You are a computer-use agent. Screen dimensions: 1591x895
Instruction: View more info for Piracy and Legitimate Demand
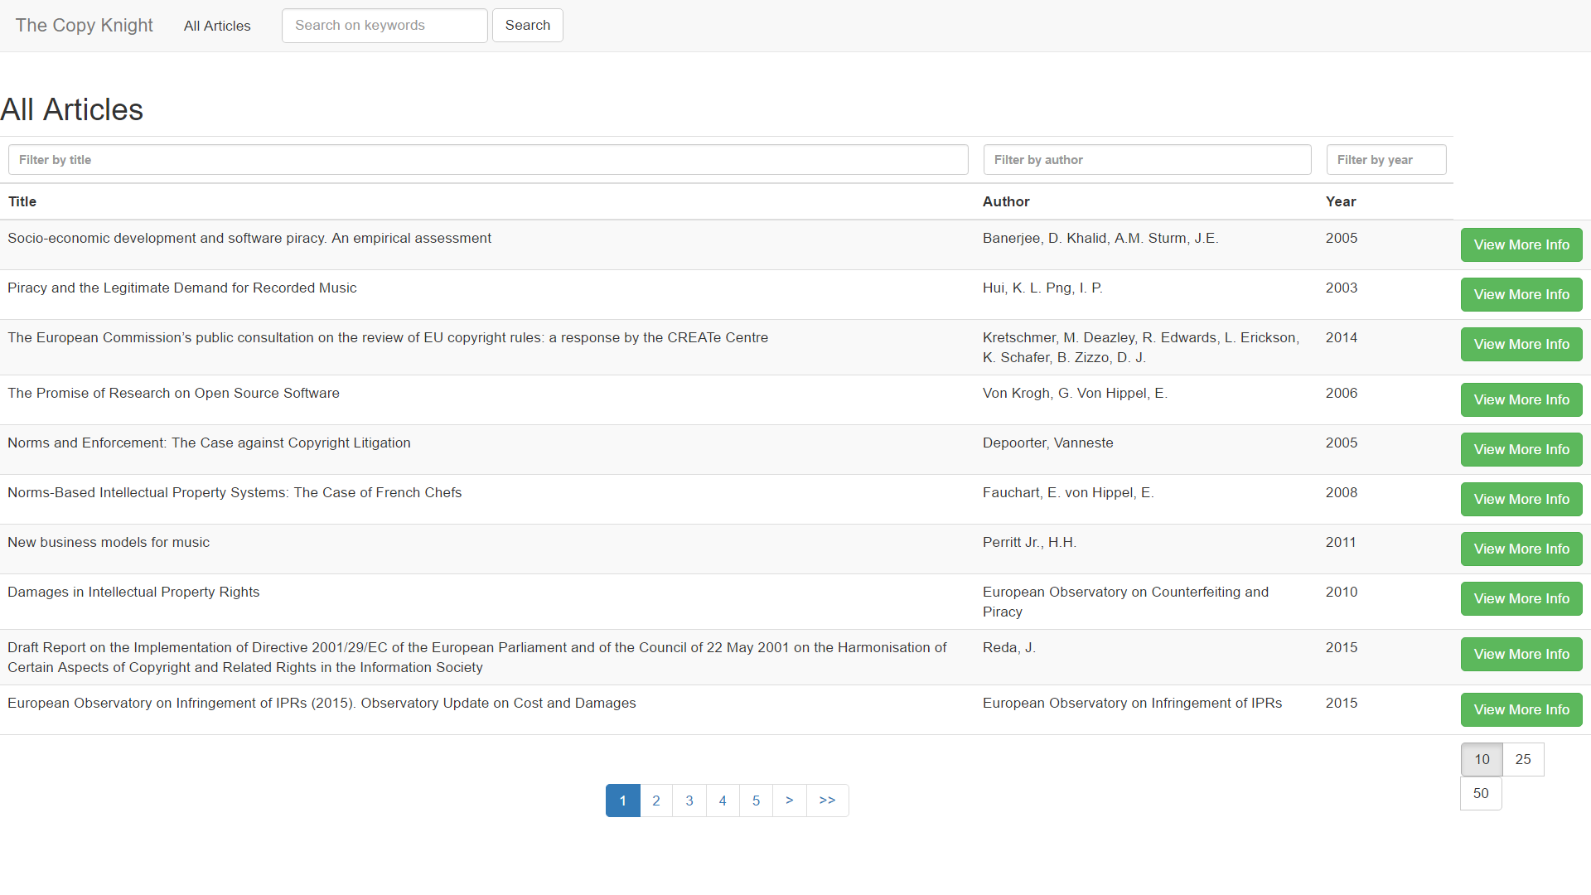[x=1521, y=294]
